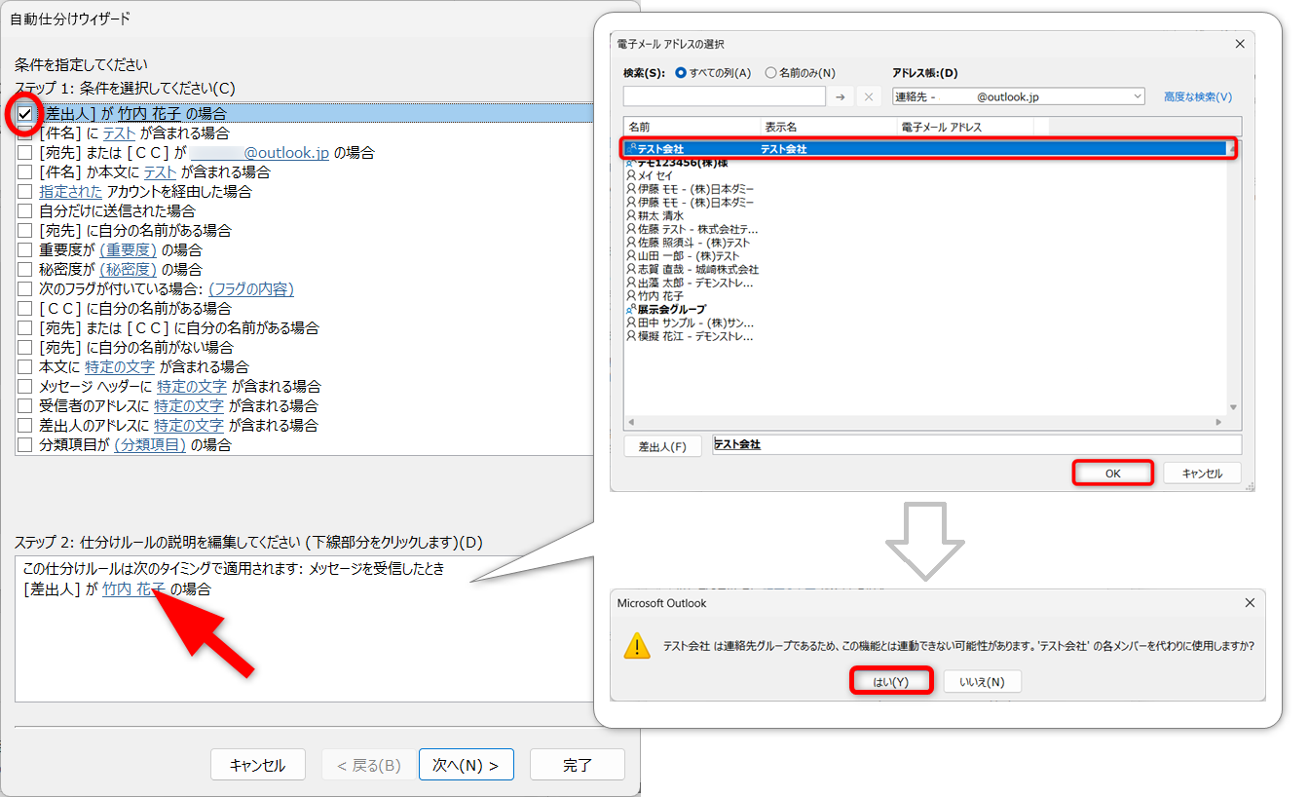Image resolution: width=1309 pixels, height=797 pixels.
Task: Click いいえ(N) in the Outlook warning
Action: 982,682
